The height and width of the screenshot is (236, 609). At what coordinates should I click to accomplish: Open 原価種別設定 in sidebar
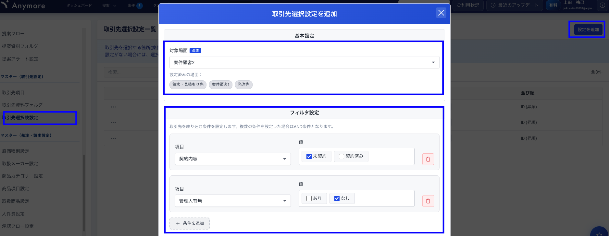click(16, 151)
